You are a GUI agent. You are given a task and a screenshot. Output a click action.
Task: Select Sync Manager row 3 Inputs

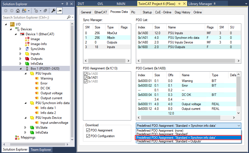[x=107, y=47]
